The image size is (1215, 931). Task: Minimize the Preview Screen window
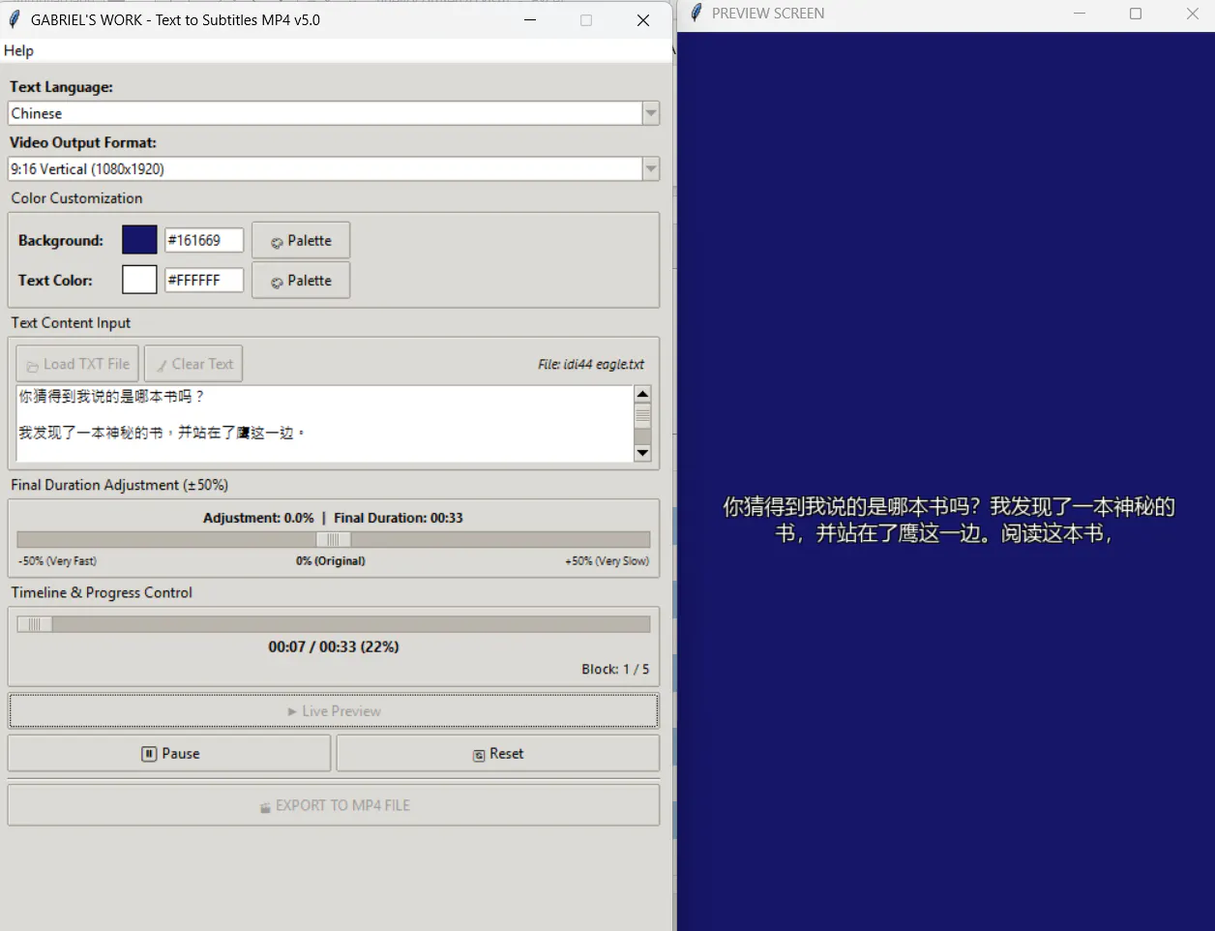[1080, 14]
